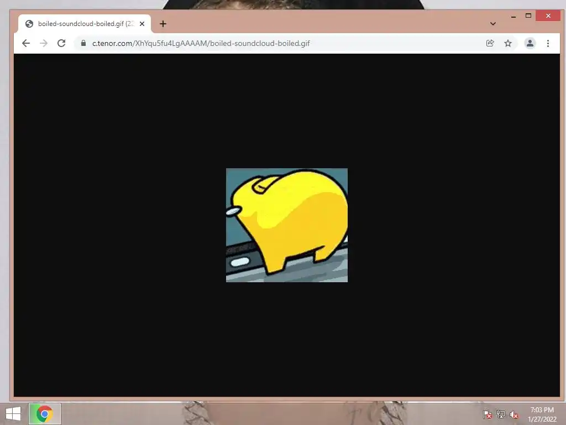Share this page using the share icon
The height and width of the screenshot is (425, 566).
[490, 43]
